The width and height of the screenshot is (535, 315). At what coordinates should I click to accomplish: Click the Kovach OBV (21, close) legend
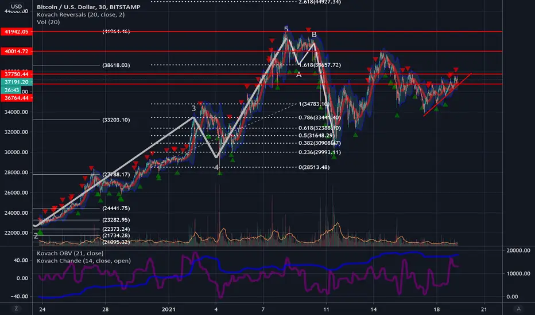coord(70,253)
